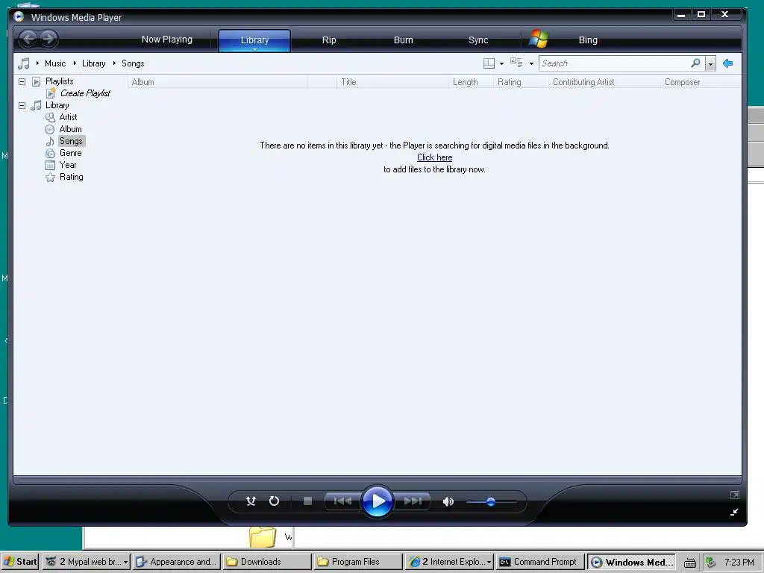Open the Sync tab
This screenshot has width=764, height=573.
(x=478, y=40)
